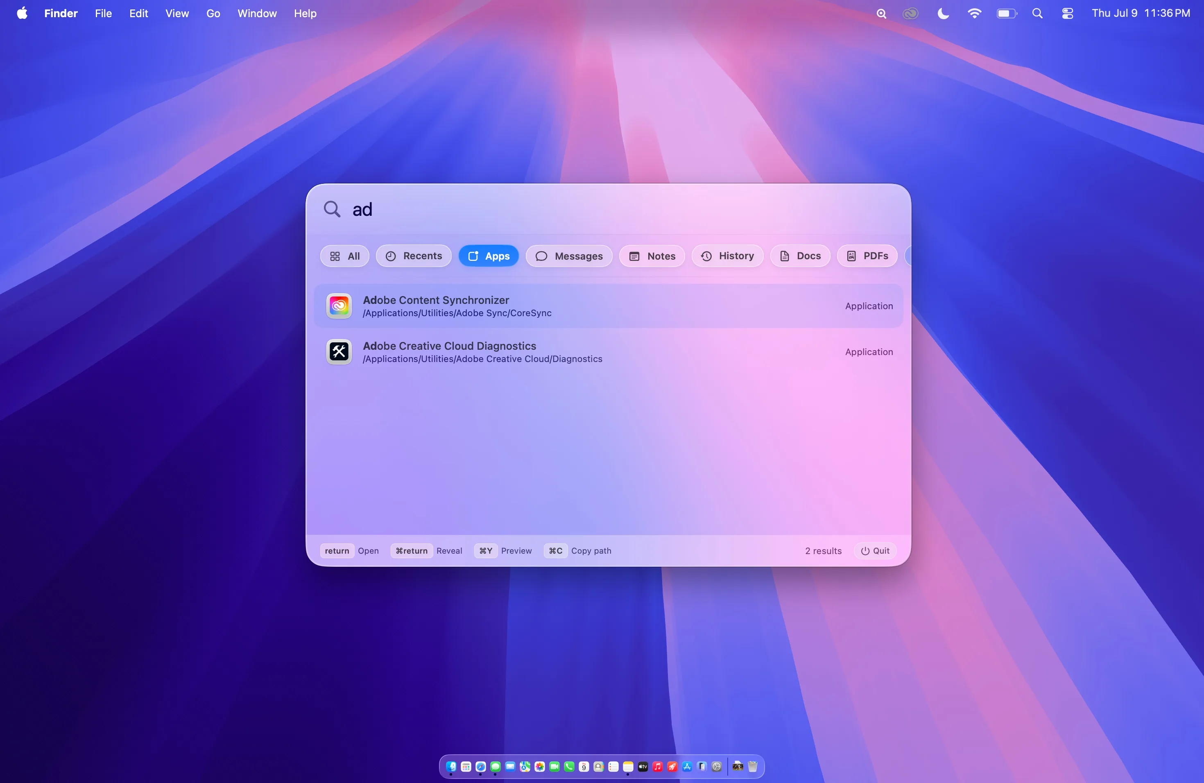The width and height of the screenshot is (1204, 783).
Task: Click the return Open action
Action: pos(350,551)
